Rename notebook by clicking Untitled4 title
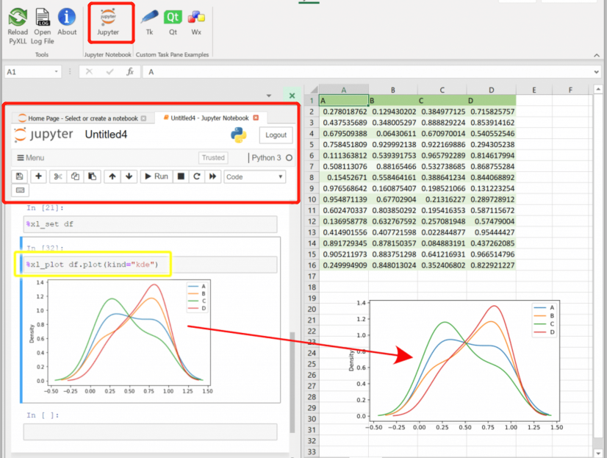This screenshot has width=607, height=458. tap(106, 135)
